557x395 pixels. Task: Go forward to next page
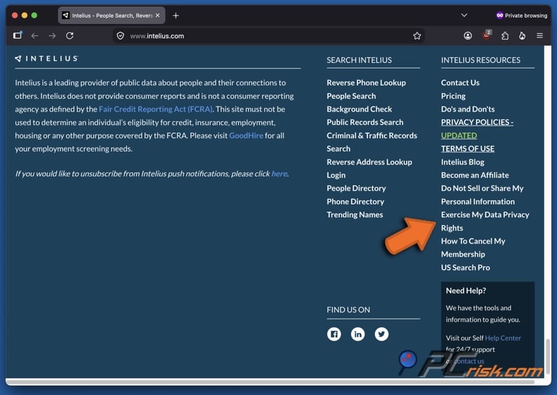pyautogui.click(x=52, y=35)
